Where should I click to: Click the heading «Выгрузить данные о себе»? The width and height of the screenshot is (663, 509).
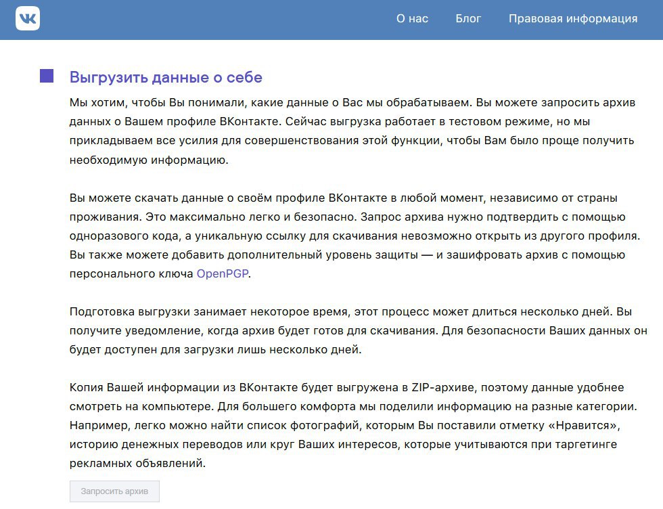pyautogui.click(x=166, y=77)
